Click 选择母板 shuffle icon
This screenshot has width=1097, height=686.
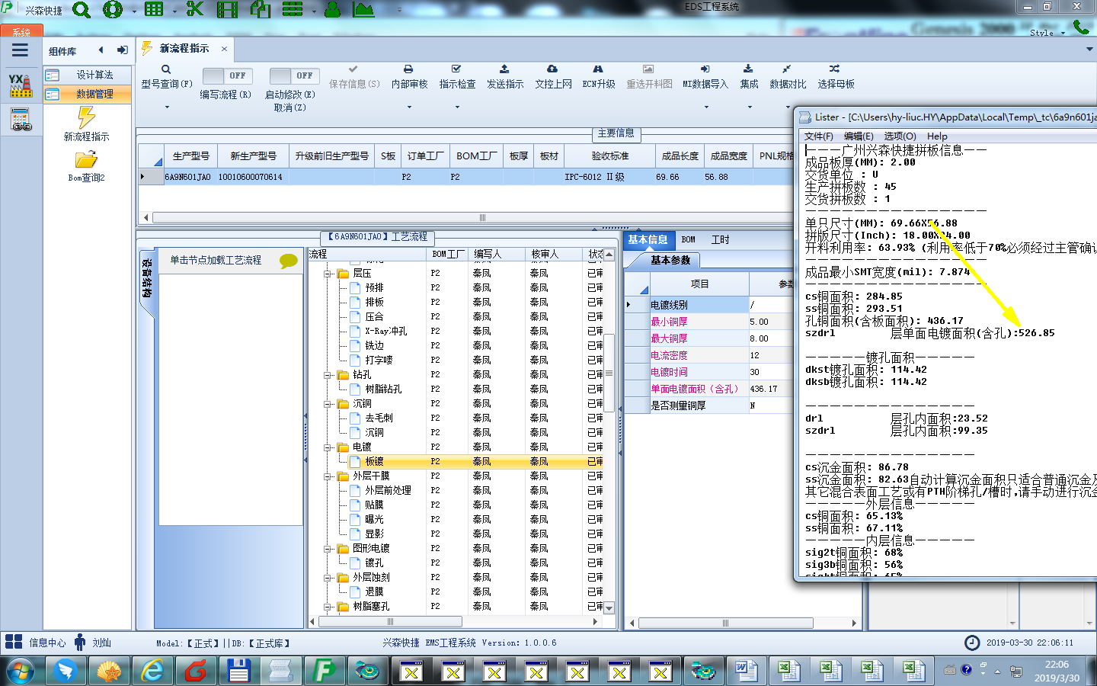835,69
